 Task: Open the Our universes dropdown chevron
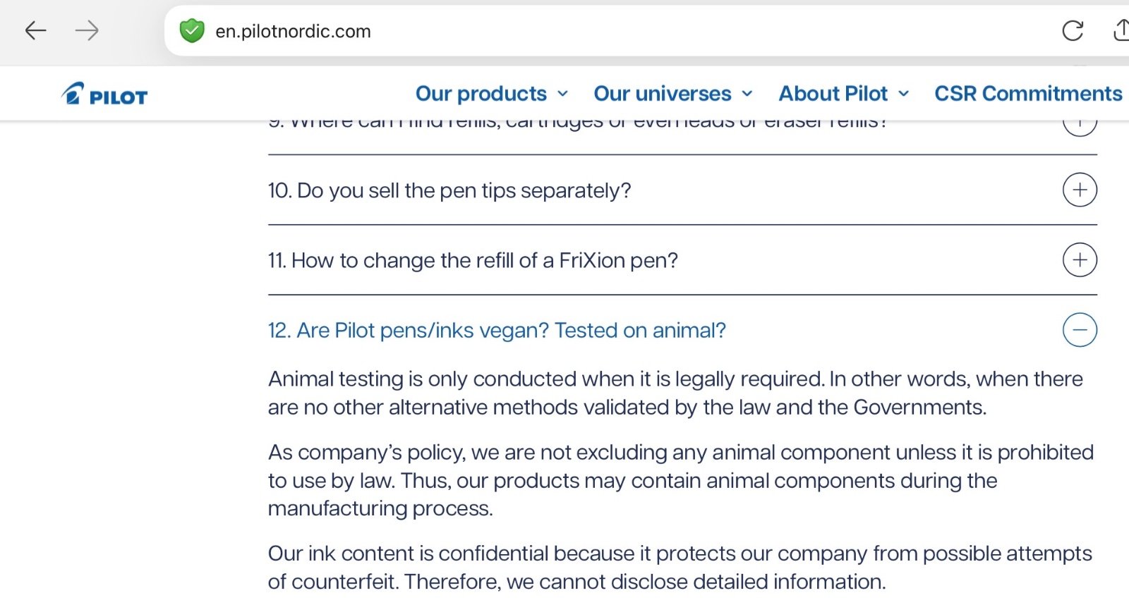point(747,94)
